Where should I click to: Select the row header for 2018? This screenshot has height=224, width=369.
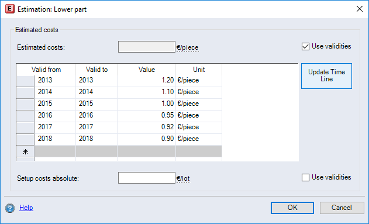pyautogui.click(x=25, y=140)
